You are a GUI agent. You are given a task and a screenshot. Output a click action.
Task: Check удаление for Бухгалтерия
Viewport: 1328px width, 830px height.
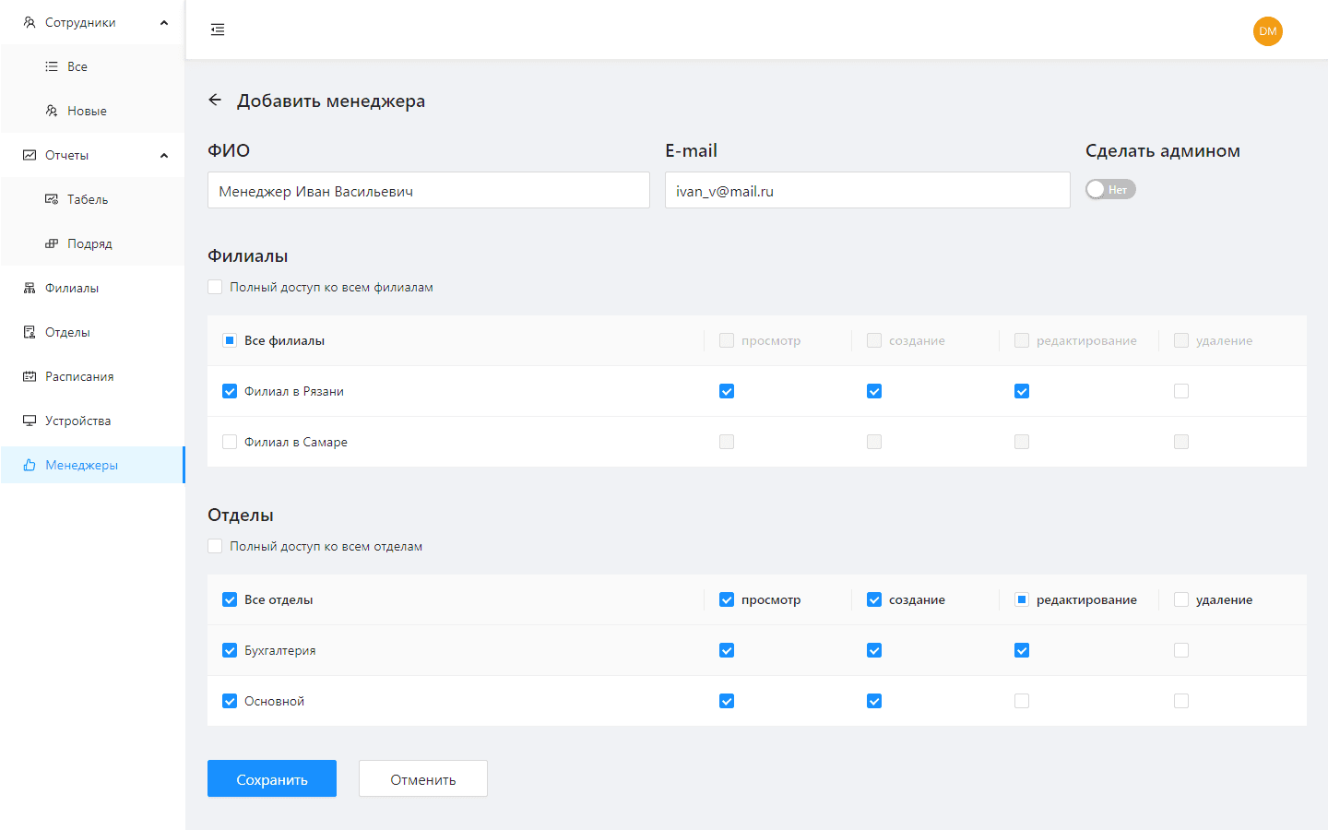[1181, 650]
